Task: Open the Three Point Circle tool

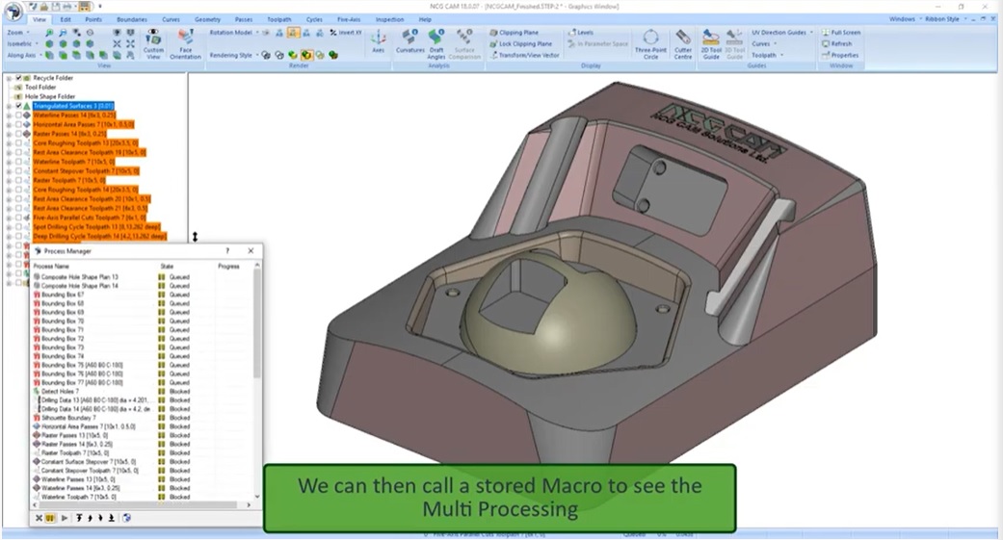Action: (x=650, y=43)
